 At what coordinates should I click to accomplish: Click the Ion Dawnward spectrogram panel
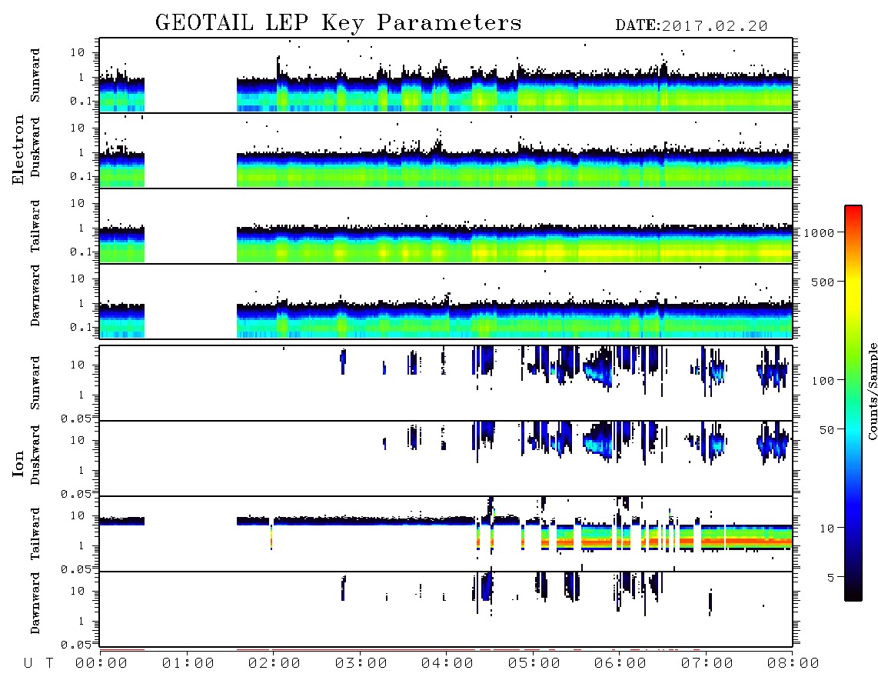click(x=446, y=609)
